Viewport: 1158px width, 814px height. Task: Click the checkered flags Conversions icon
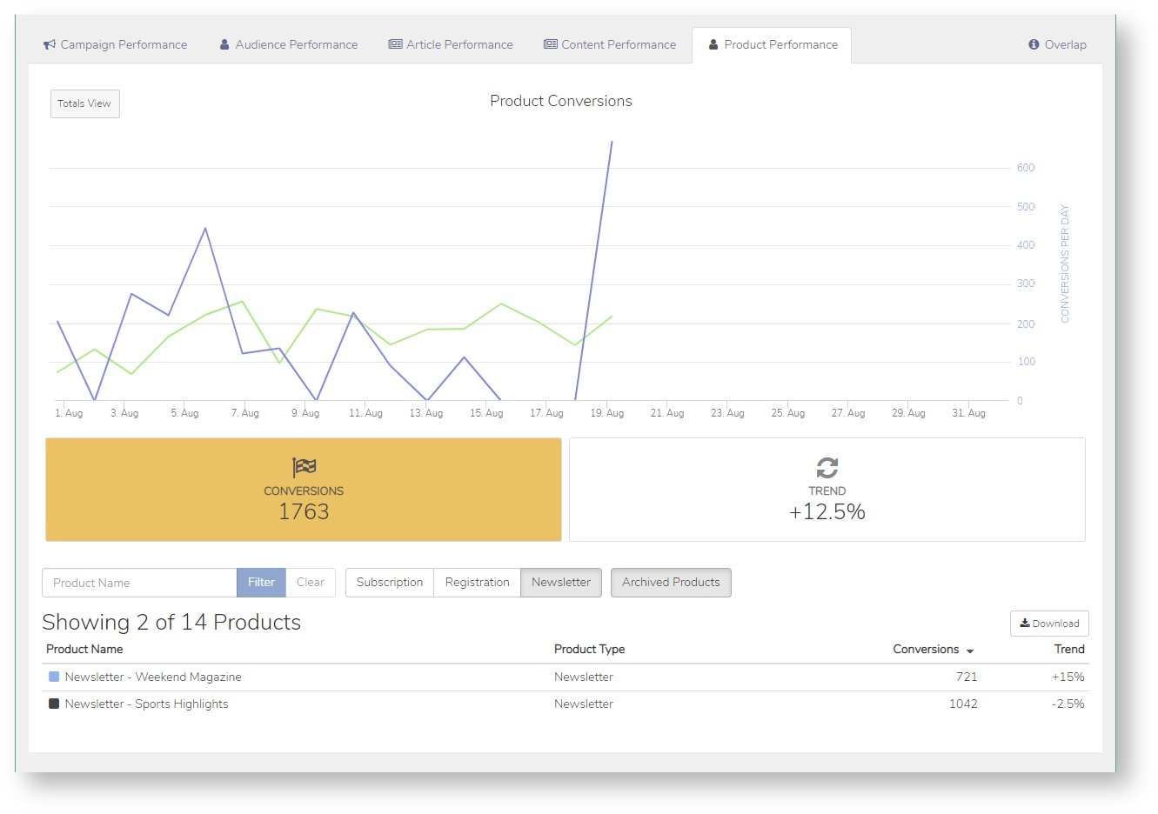pyautogui.click(x=304, y=467)
